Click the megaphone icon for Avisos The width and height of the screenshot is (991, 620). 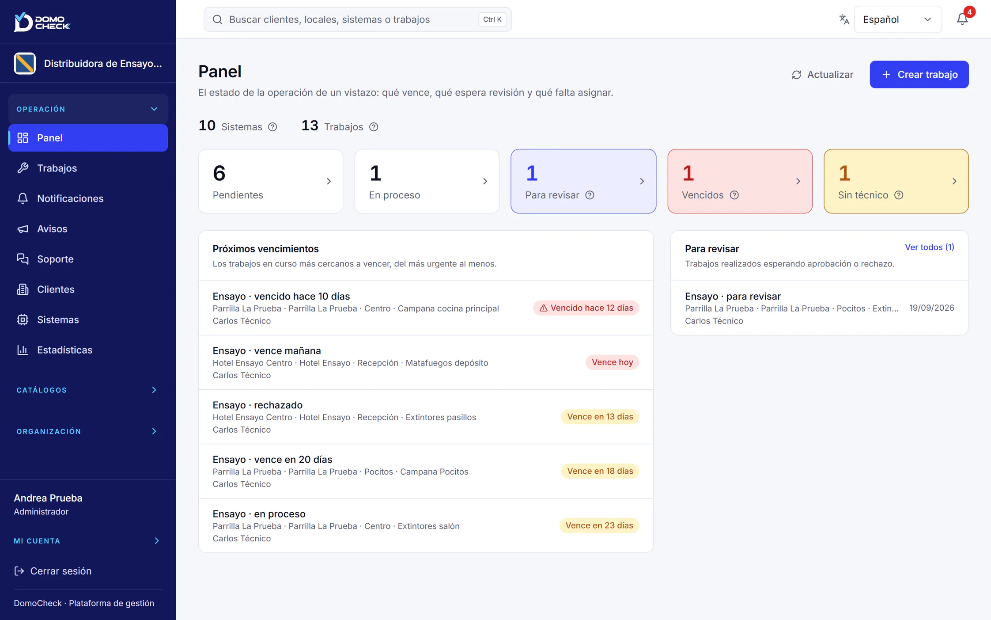pyautogui.click(x=23, y=228)
